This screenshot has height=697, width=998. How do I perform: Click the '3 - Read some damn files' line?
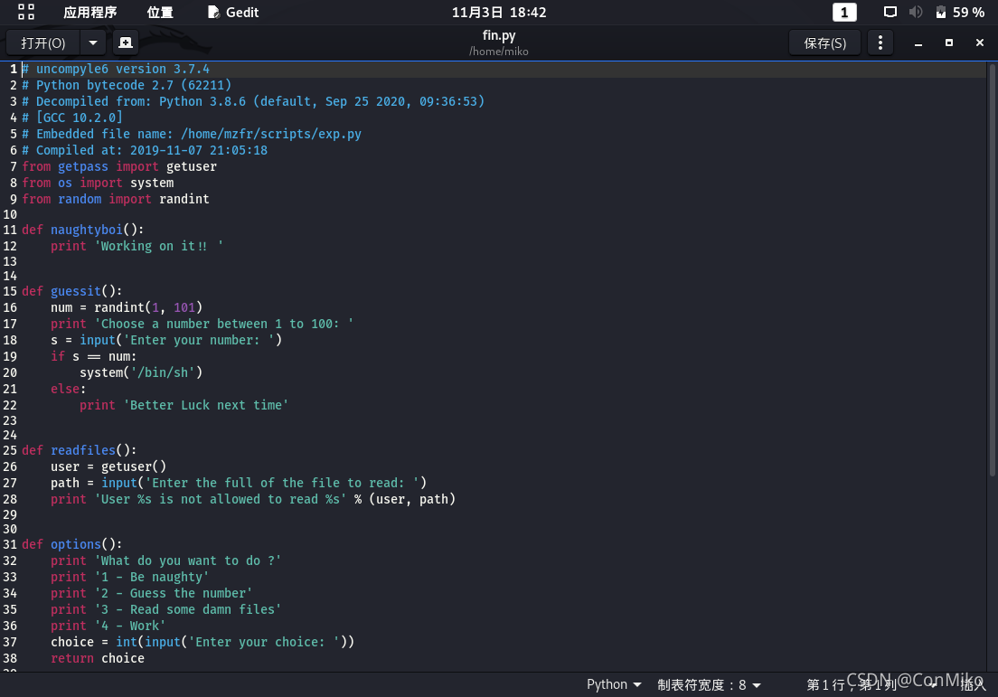coord(166,609)
